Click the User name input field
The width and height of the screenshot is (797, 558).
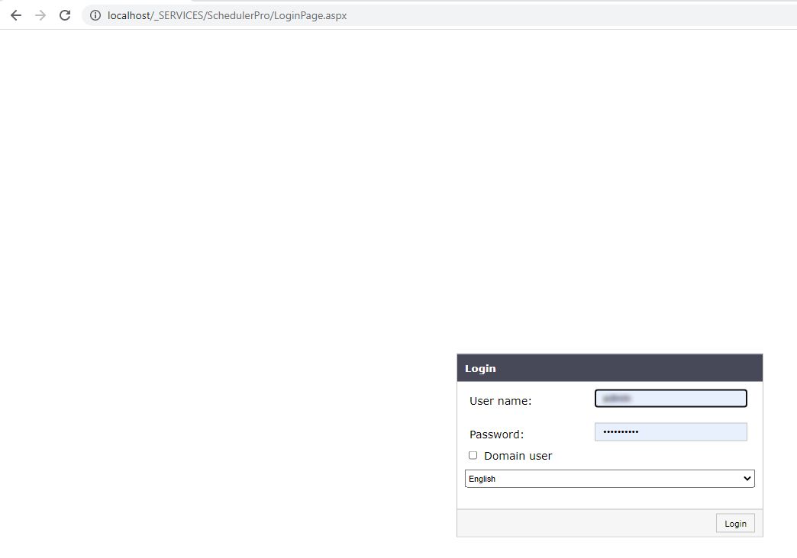pyautogui.click(x=670, y=399)
